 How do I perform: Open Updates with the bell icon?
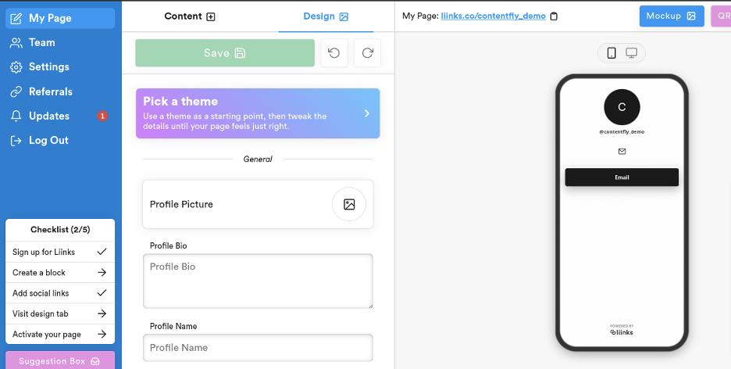[x=16, y=116]
